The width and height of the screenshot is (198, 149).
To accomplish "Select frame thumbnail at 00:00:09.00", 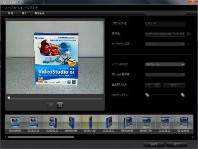I will point(183,122).
